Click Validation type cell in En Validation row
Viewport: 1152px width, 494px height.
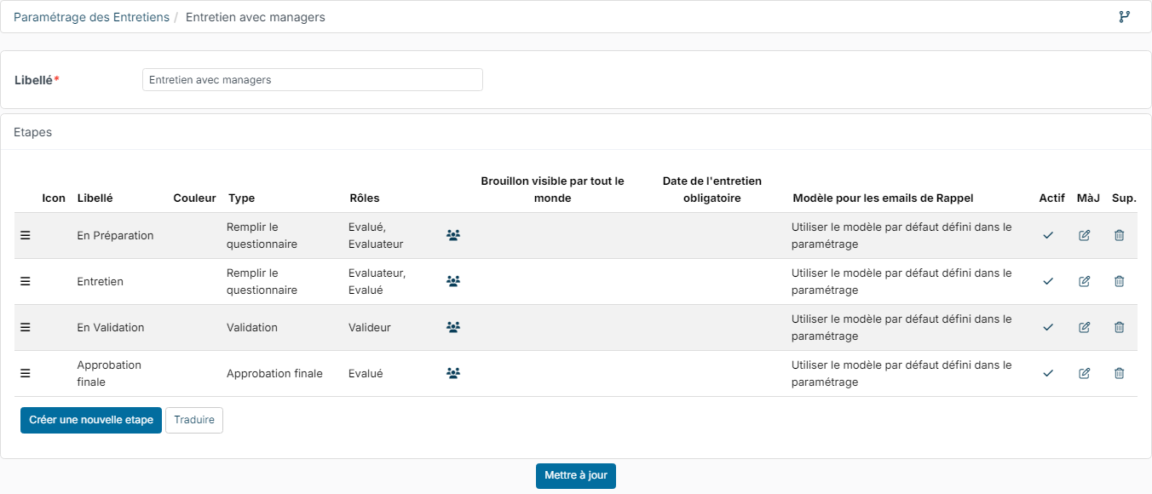(252, 327)
